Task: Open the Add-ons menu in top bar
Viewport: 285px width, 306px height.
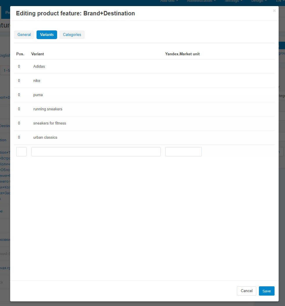Action: coord(169,1)
